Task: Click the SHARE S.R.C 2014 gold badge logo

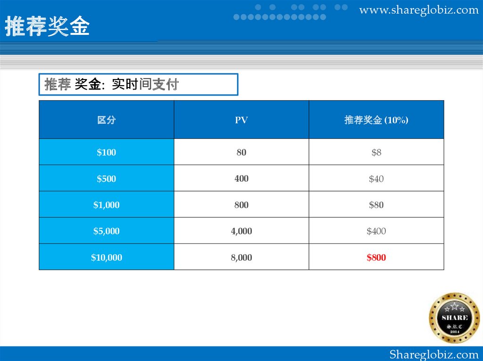Action: (454, 318)
